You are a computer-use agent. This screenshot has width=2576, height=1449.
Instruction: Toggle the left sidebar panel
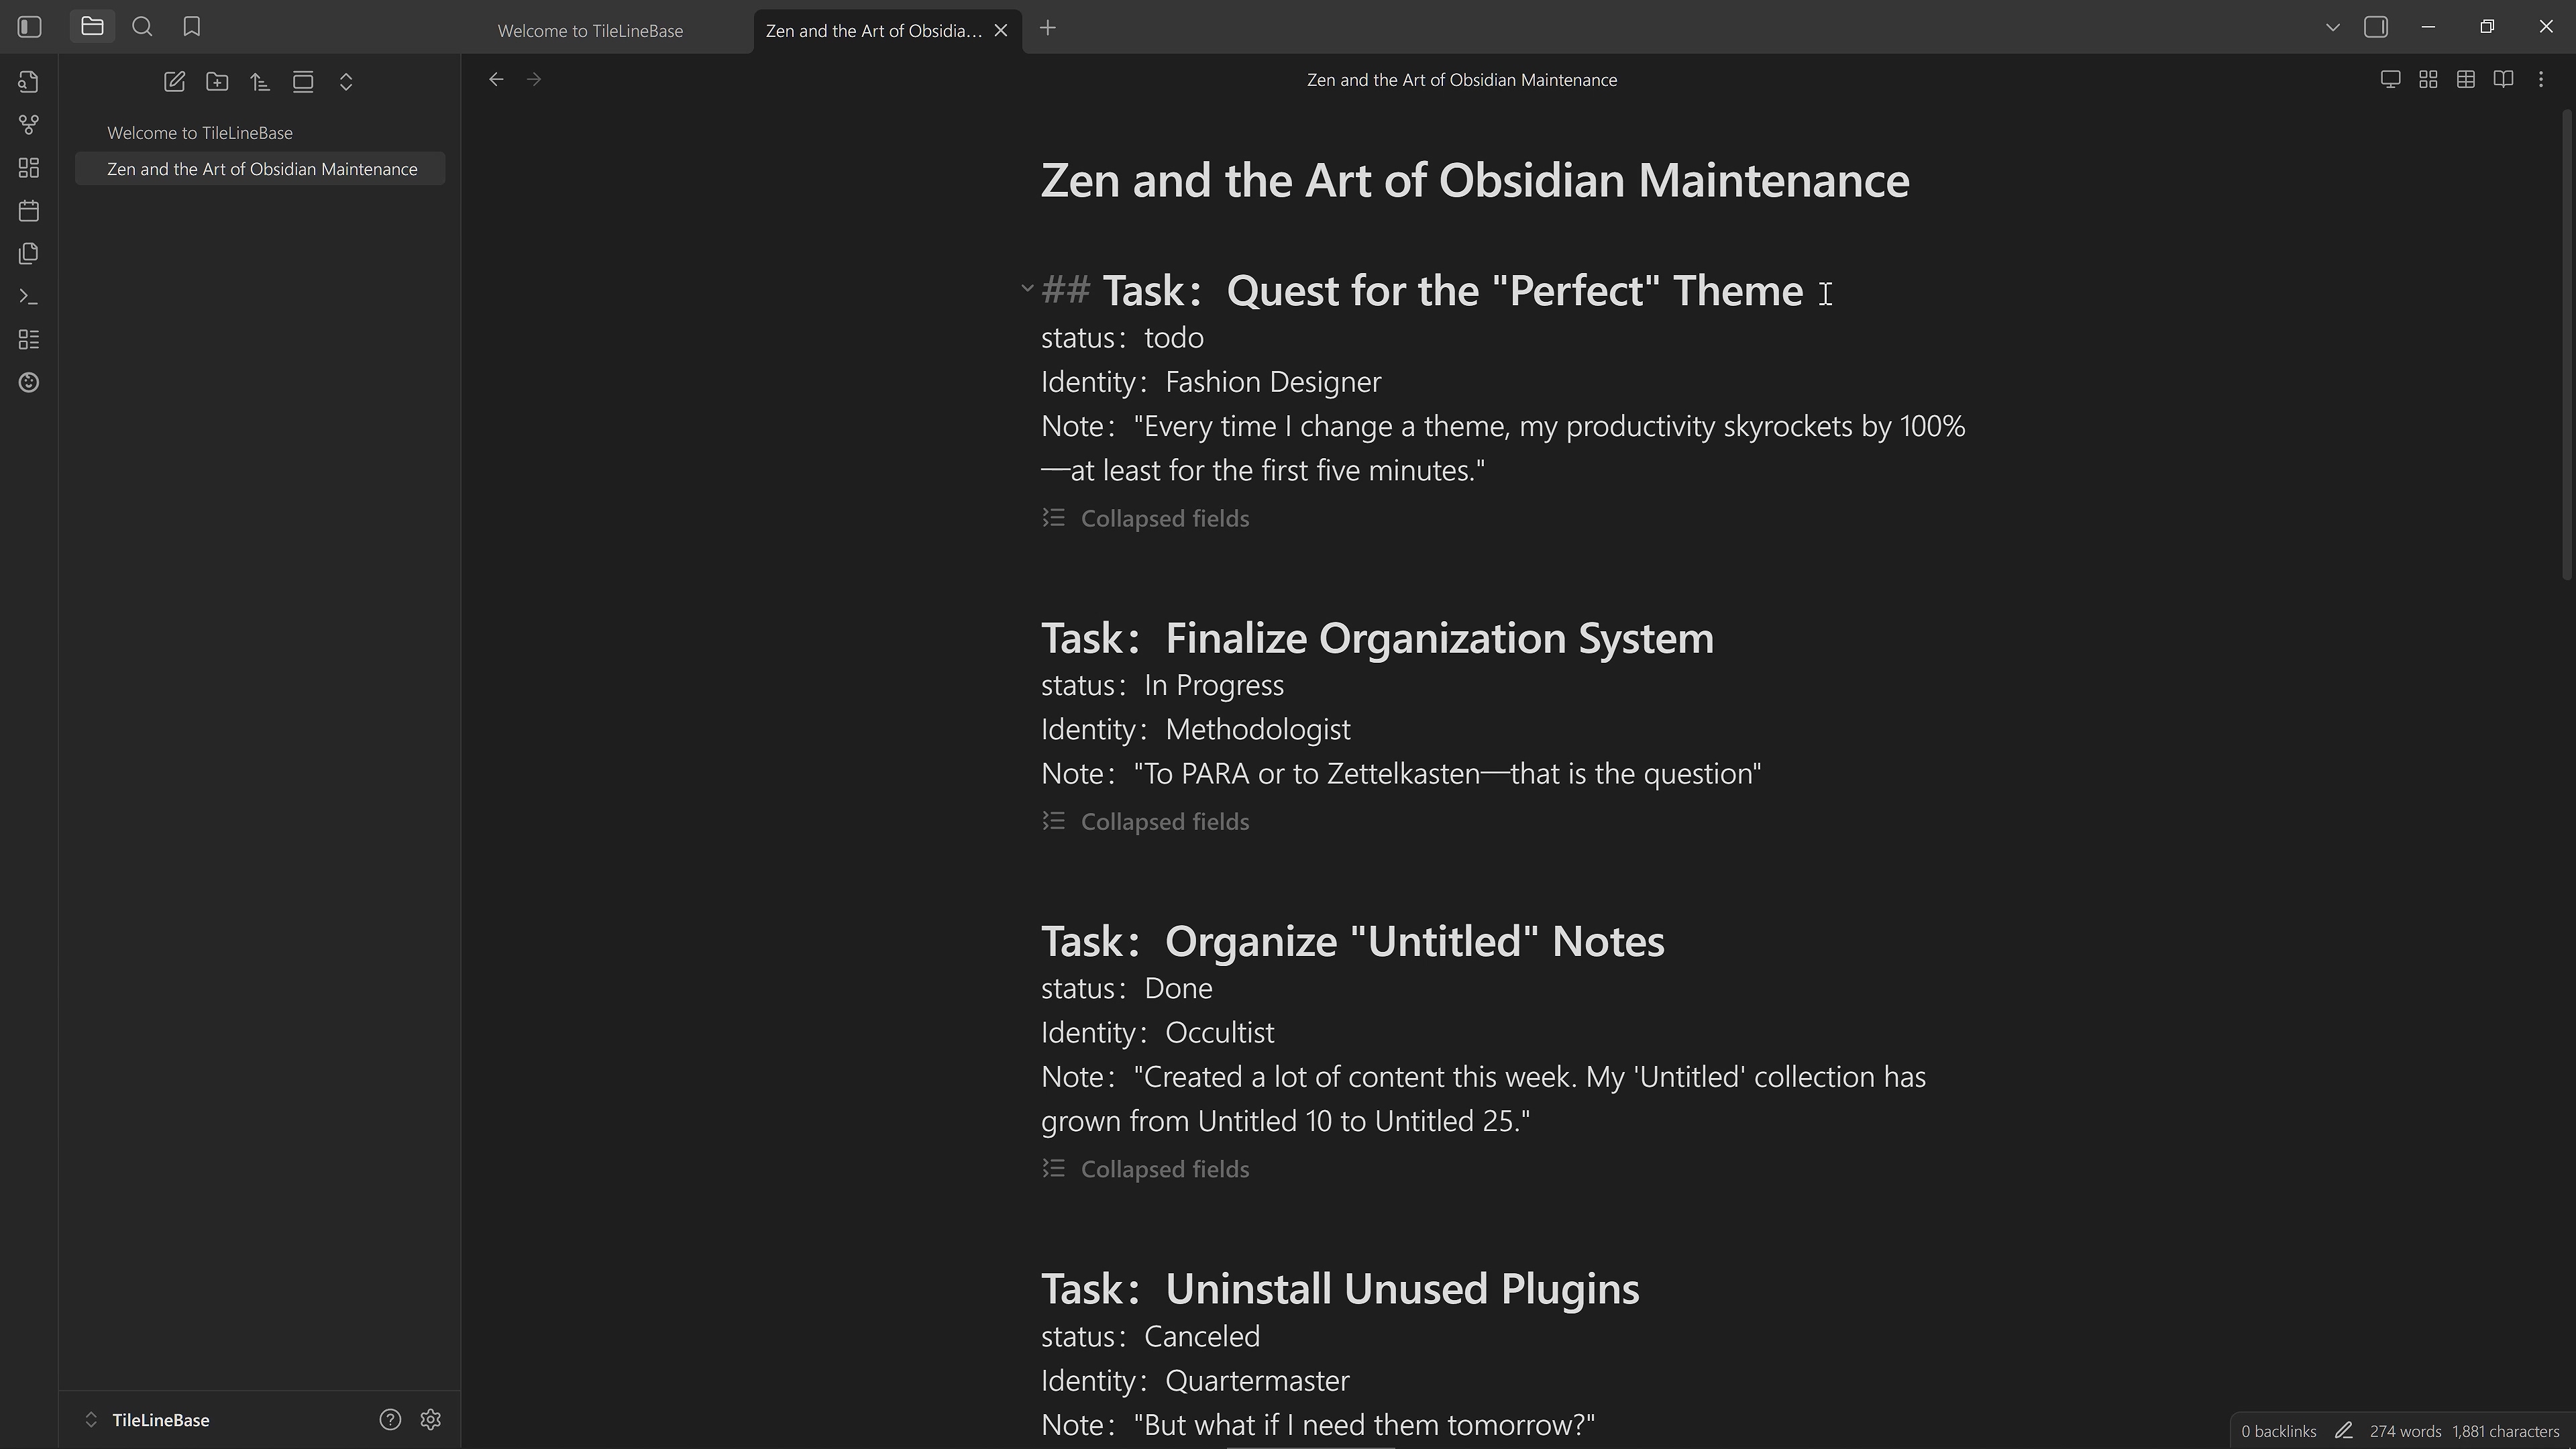[x=28, y=27]
